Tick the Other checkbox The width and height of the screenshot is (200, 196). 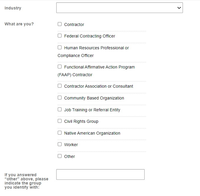[60, 156]
